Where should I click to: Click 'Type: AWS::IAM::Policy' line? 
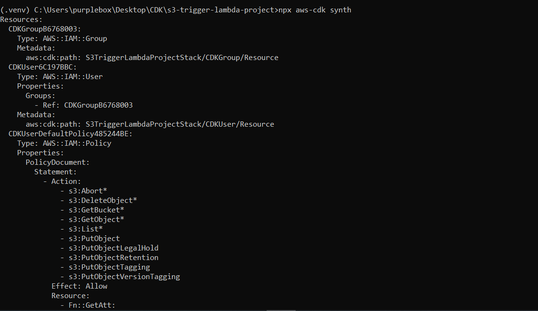click(x=64, y=143)
